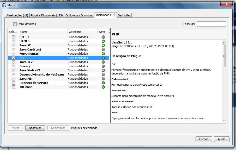Click the Plug-ins window title icon
The width and height of the screenshot is (236, 150).
point(4,5)
